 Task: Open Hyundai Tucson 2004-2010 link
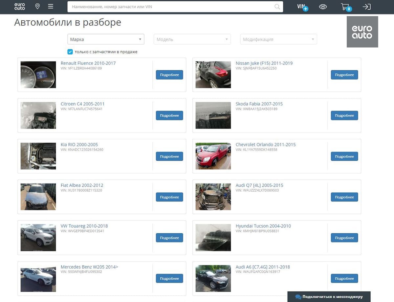[263, 226]
